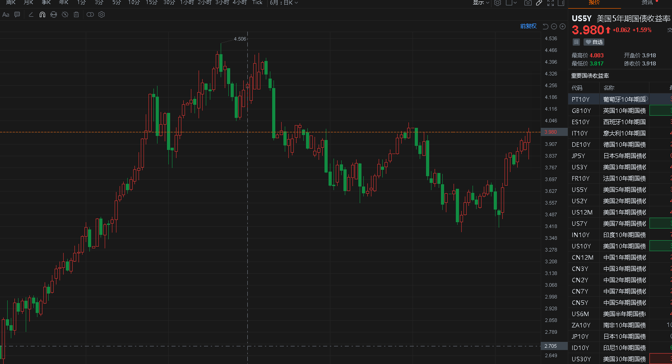
Task: Select the 3分 interval
Action: click(99, 3)
